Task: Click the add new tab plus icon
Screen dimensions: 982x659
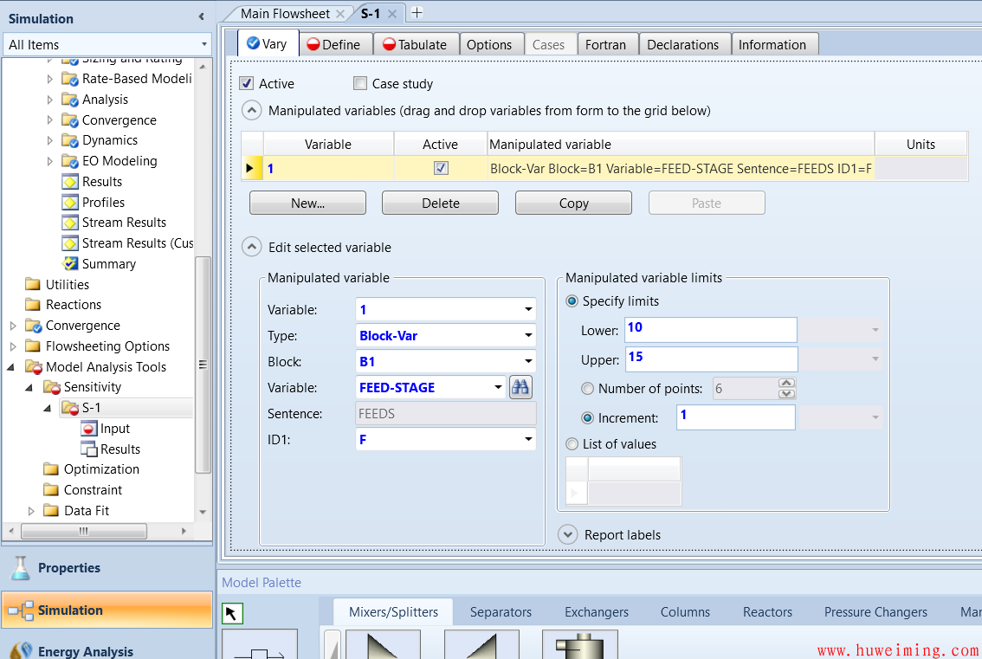Action: [x=417, y=12]
